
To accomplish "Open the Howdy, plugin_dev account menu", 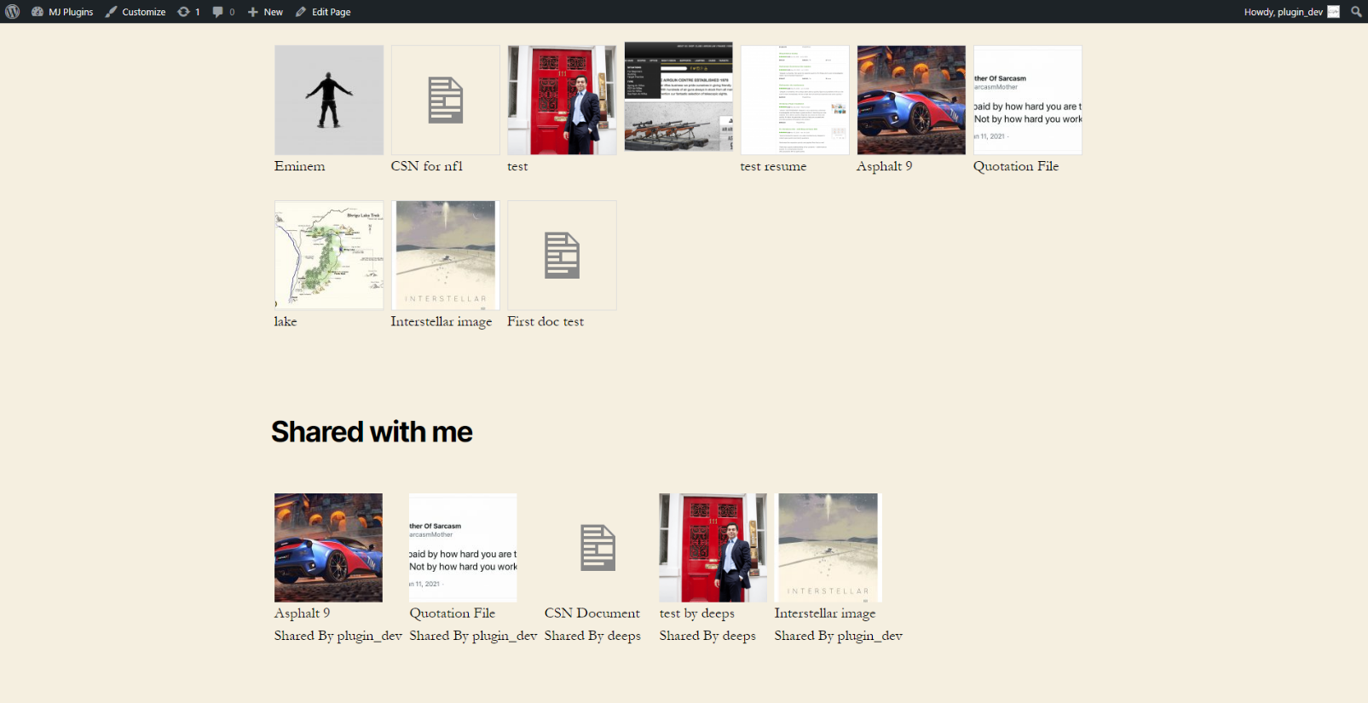I will 1291,12.
